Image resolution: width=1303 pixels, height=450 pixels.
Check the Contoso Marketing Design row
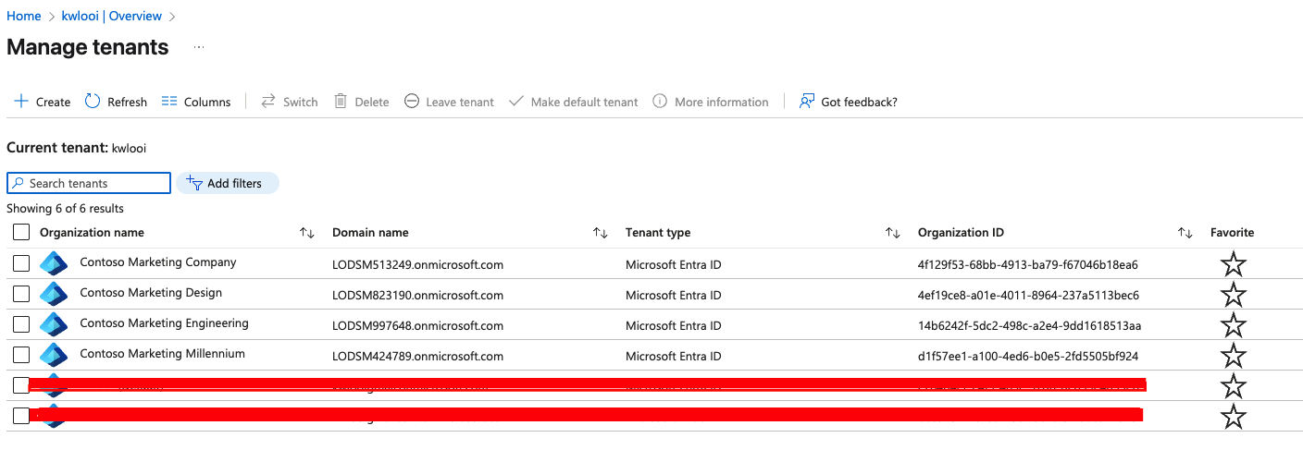click(21, 295)
